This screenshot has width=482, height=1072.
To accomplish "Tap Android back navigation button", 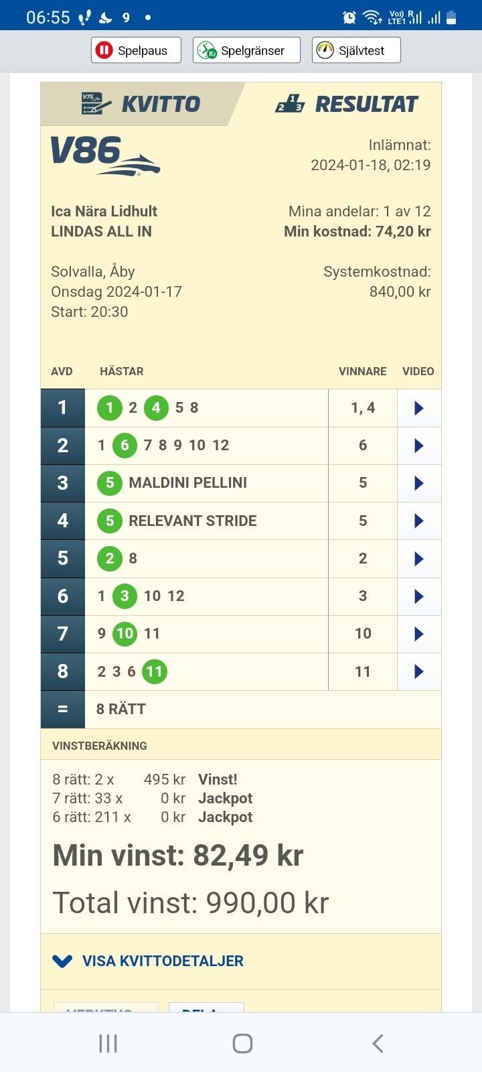I will 378,1043.
